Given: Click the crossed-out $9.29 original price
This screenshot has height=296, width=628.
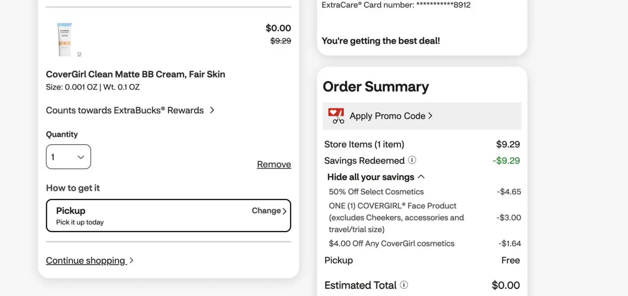Looking at the screenshot, I should (280, 40).
